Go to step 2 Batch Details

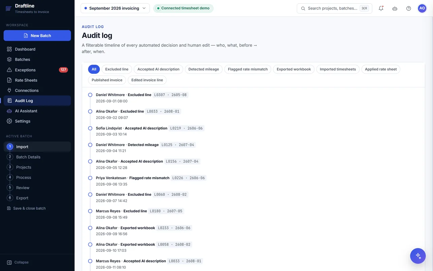click(x=37, y=157)
